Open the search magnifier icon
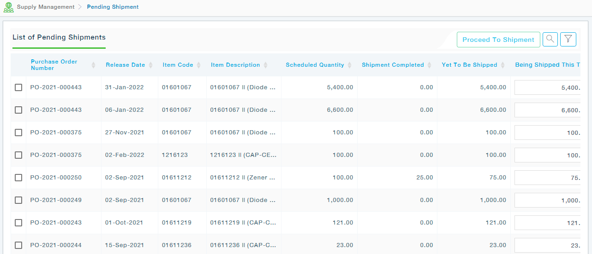This screenshot has width=592, height=254. coord(550,40)
